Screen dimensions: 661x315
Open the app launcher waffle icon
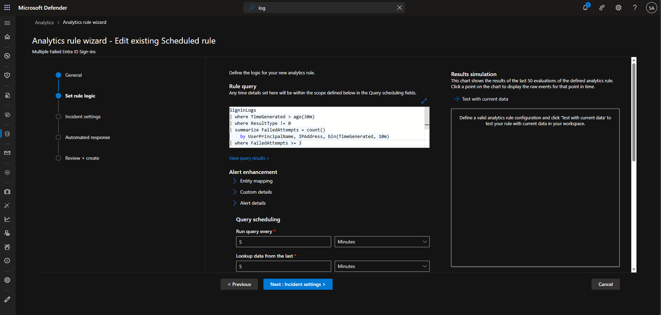tap(7, 8)
